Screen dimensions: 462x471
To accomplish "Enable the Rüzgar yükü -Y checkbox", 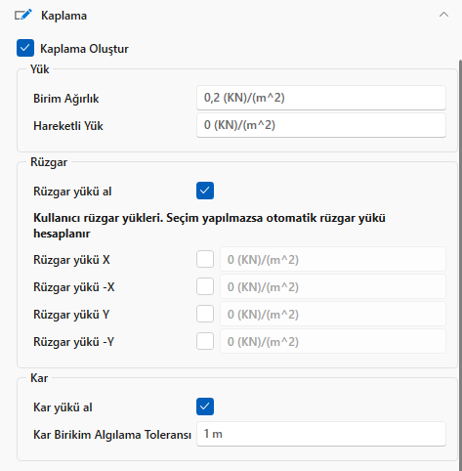I will click(x=205, y=341).
